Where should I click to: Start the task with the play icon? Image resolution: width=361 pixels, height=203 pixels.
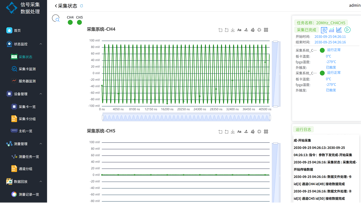(x=347, y=30)
